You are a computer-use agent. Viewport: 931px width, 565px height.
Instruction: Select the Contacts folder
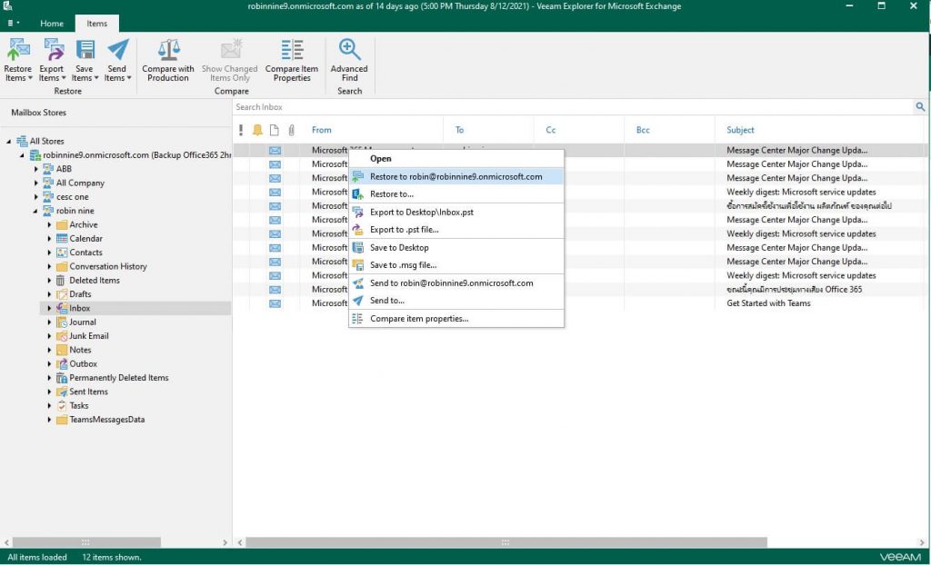tap(85, 253)
